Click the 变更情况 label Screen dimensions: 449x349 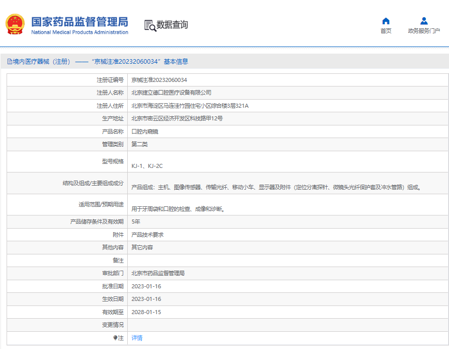click(x=113, y=325)
